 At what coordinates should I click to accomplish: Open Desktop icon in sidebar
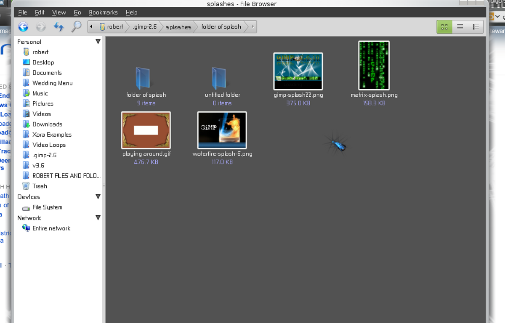[26, 62]
